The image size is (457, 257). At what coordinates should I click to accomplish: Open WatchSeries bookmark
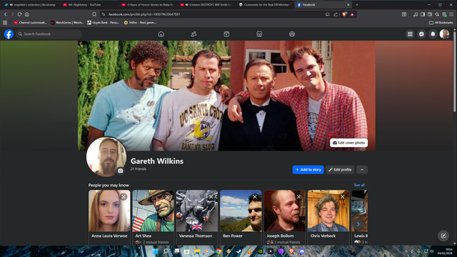67,22
